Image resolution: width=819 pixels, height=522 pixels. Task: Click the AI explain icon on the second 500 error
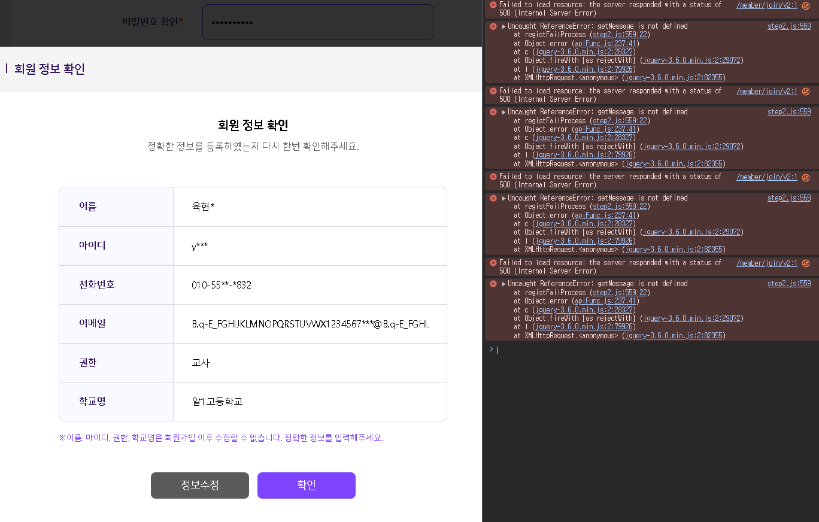coord(806,92)
